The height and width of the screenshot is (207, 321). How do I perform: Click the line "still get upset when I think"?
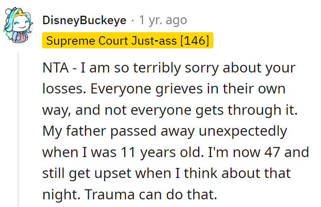[166, 174]
